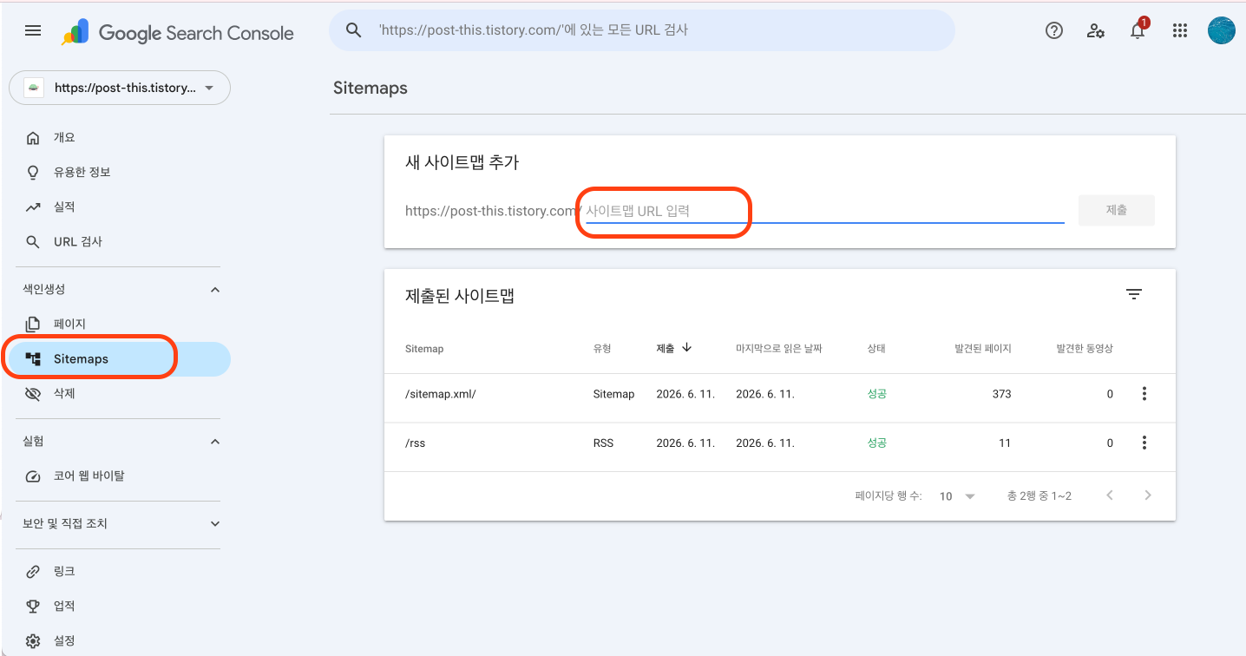Collapse the 실험 section

coord(215,442)
